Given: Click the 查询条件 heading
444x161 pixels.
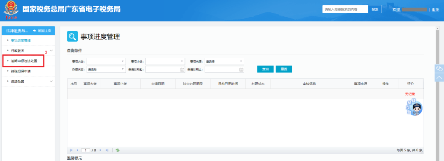Looking at the screenshot, I should click(x=74, y=50).
